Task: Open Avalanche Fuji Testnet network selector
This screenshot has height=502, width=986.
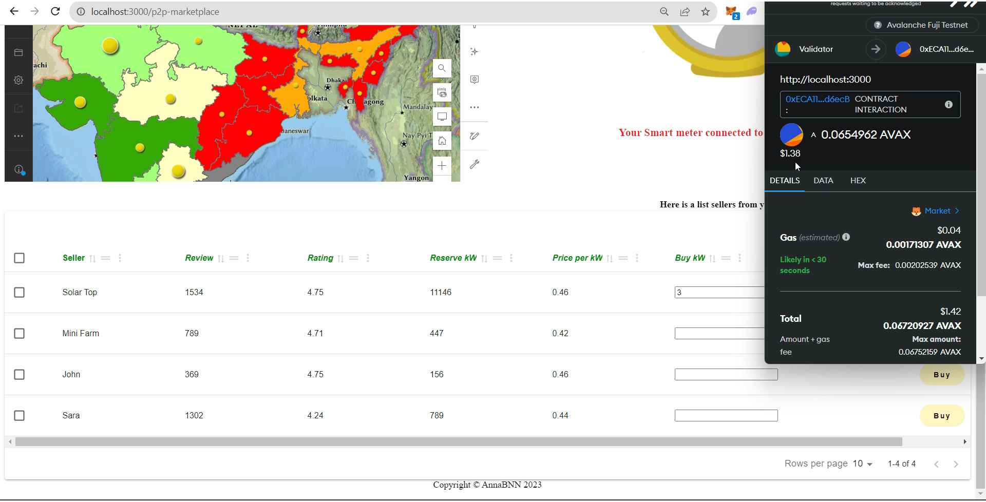Action: click(922, 25)
